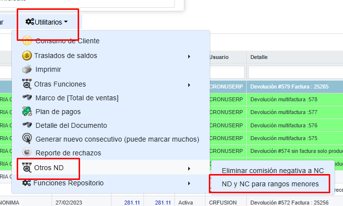Click the target icon for Generar nuevo consecutivo

(28, 139)
